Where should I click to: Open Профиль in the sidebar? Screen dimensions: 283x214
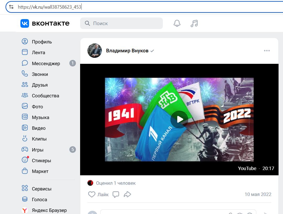pyautogui.click(x=42, y=42)
